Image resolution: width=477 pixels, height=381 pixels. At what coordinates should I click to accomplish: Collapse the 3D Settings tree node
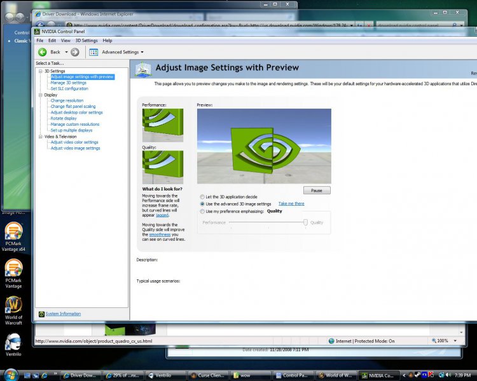(40, 71)
